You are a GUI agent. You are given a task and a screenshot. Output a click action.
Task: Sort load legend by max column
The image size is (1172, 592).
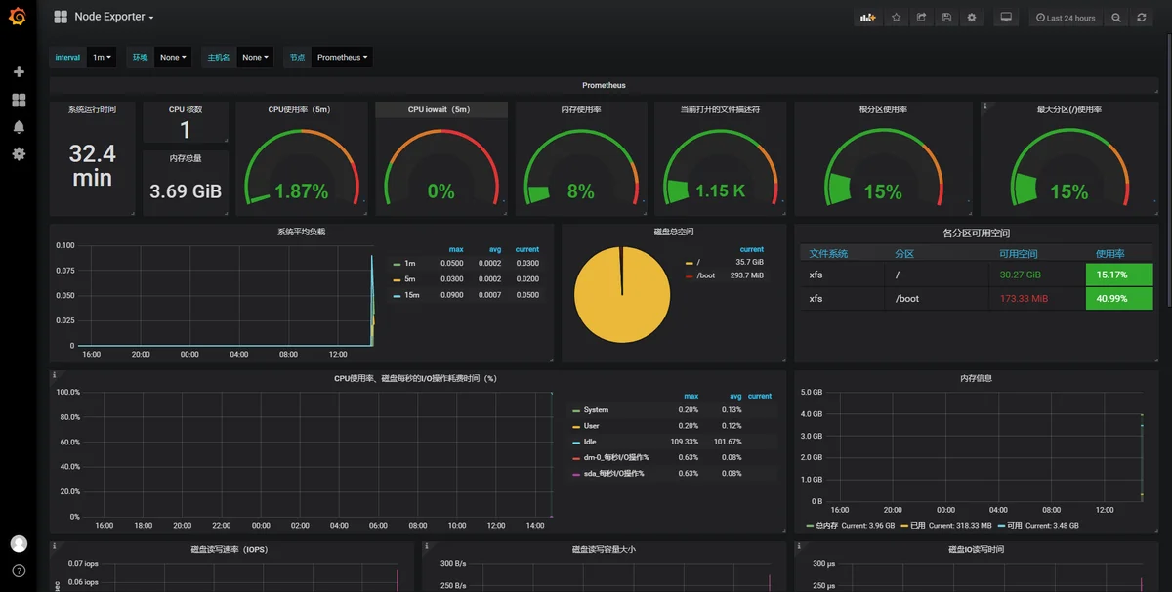coord(455,249)
